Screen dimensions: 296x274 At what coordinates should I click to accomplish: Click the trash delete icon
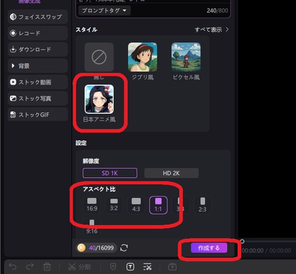[x=47, y=267]
